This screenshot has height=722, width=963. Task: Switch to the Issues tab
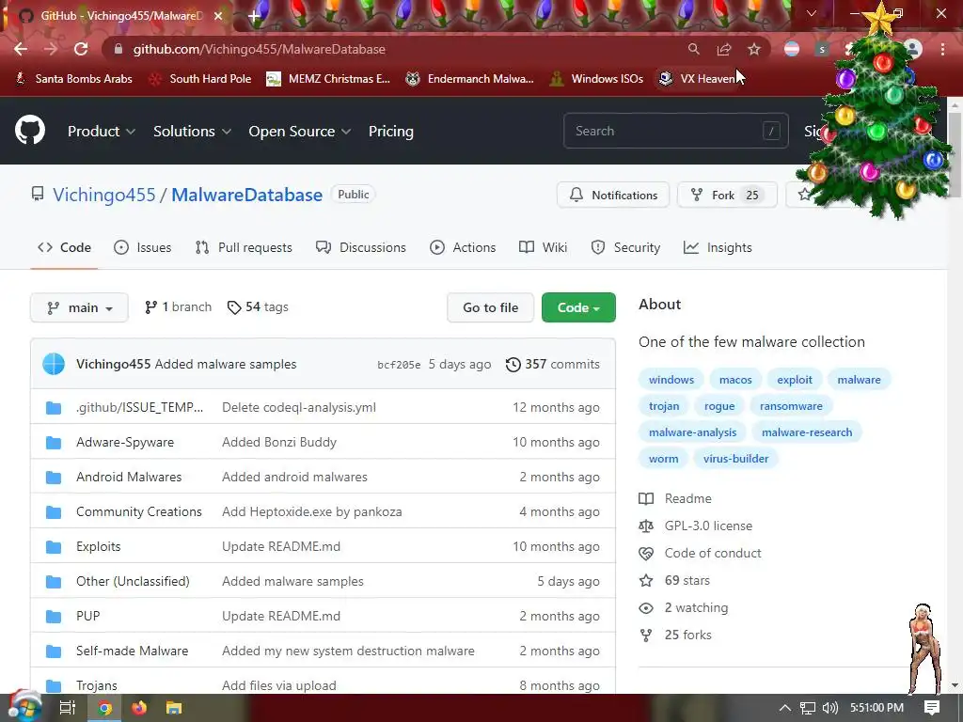pyautogui.click(x=143, y=247)
